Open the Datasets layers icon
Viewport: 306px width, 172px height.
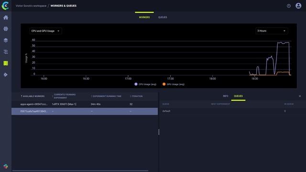pos(6,40)
